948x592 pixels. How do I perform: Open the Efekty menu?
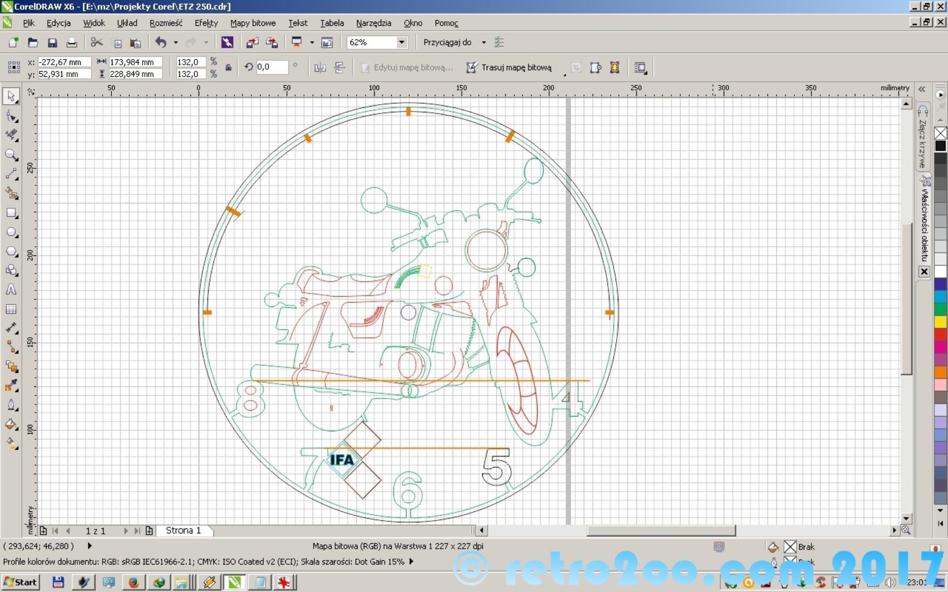[206, 23]
